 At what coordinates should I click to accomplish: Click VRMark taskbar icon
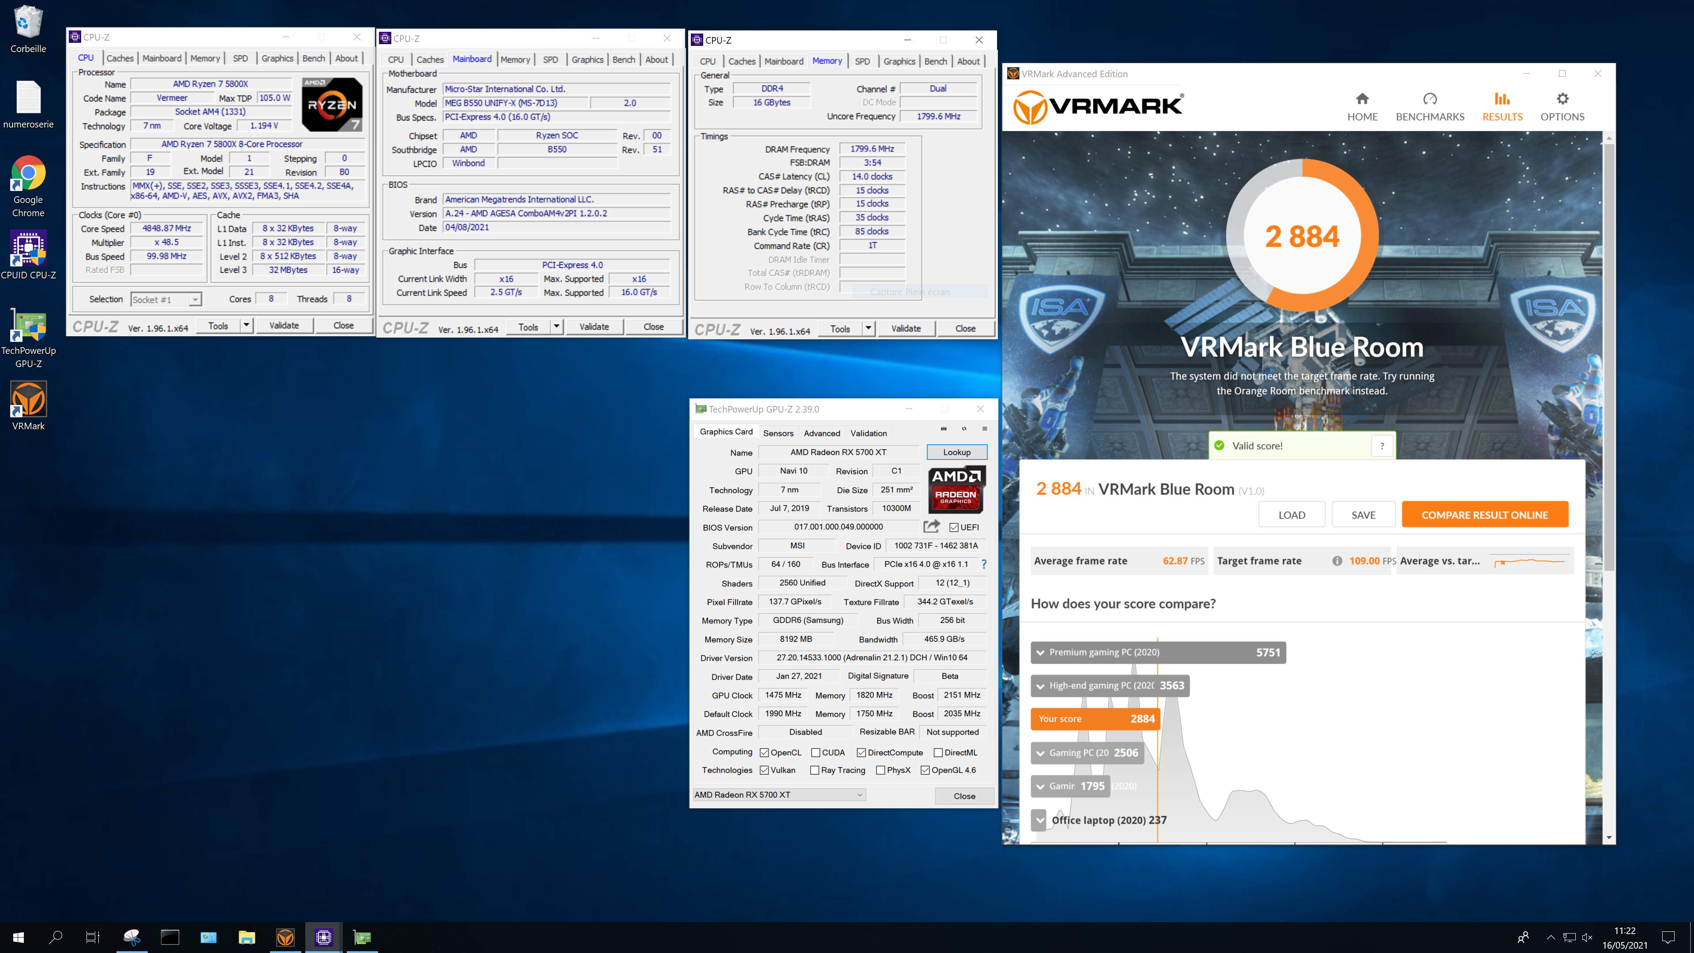point(285,937)
